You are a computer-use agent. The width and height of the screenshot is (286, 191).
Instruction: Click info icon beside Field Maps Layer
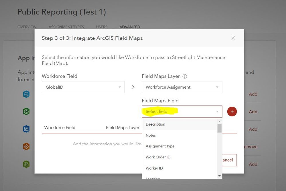click(185, 76)
